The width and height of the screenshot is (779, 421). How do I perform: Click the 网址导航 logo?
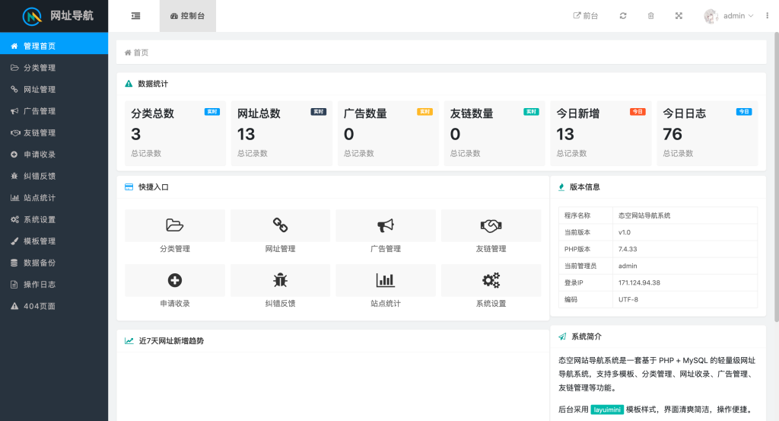click(x=58, y=16)
